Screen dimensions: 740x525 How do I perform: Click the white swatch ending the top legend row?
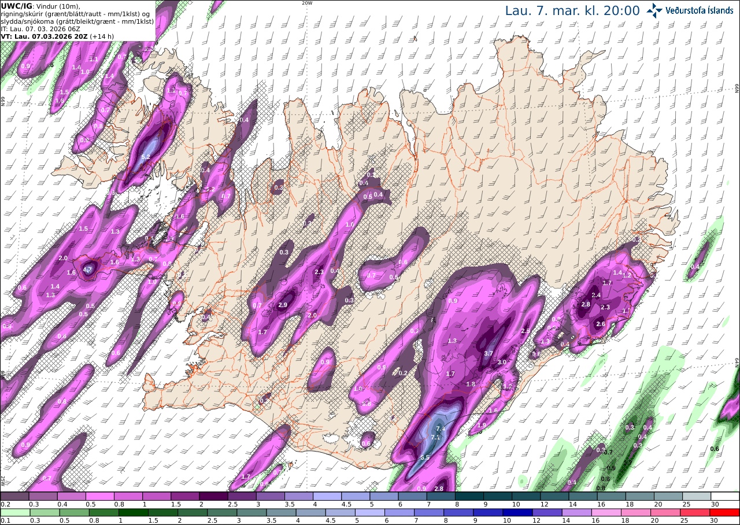[x=725, y=496]
